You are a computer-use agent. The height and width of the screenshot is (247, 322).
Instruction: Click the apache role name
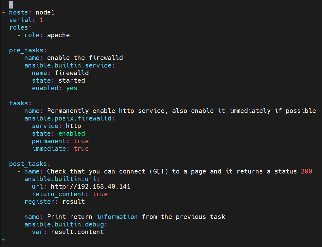(58, 35)
